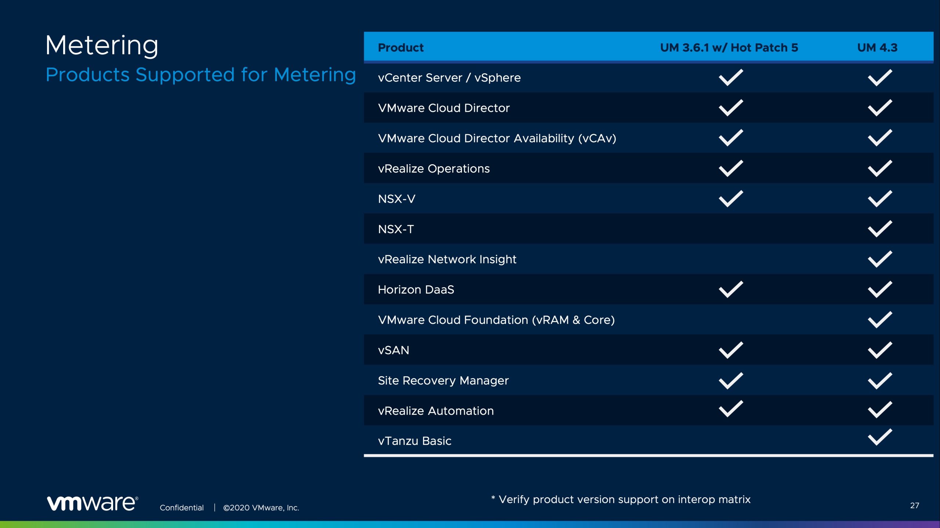Image resolution: width=940 pixels, height=528 pixels.
Task: Click vRealize Operations row label
Action: coord(434,168)
